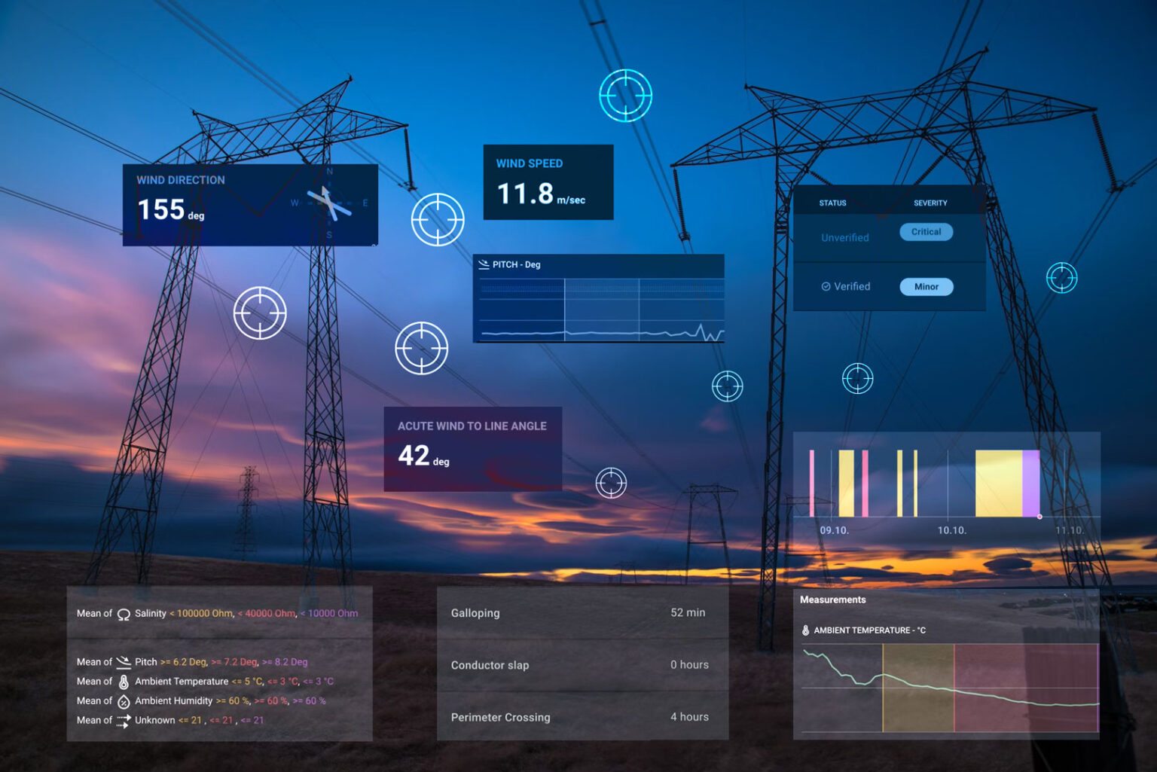Image resolution: width=1157 pixels, height=772 pixels.
Task: Click the thermometer icon in the Measurements panel
Action: 806,630
